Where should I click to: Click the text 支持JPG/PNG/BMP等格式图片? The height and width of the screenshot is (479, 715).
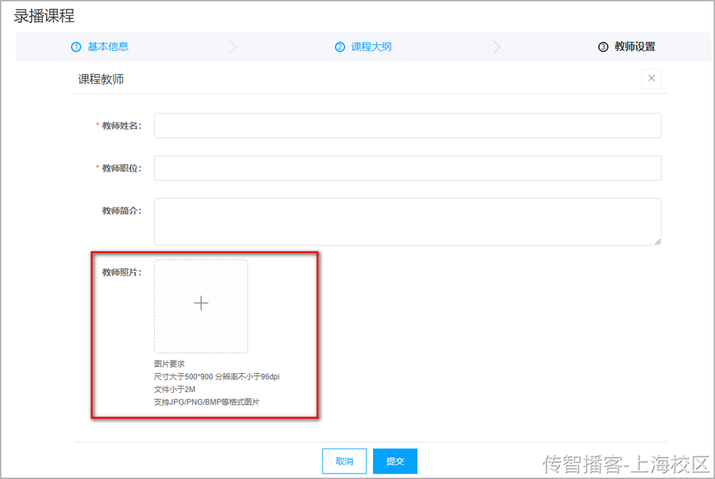tap(207, 402)
